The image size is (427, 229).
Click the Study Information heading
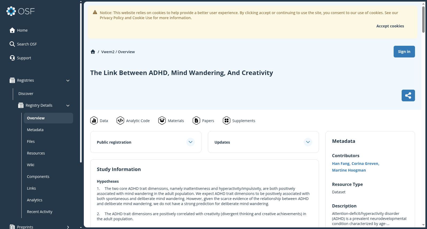(x=119, y=169)
